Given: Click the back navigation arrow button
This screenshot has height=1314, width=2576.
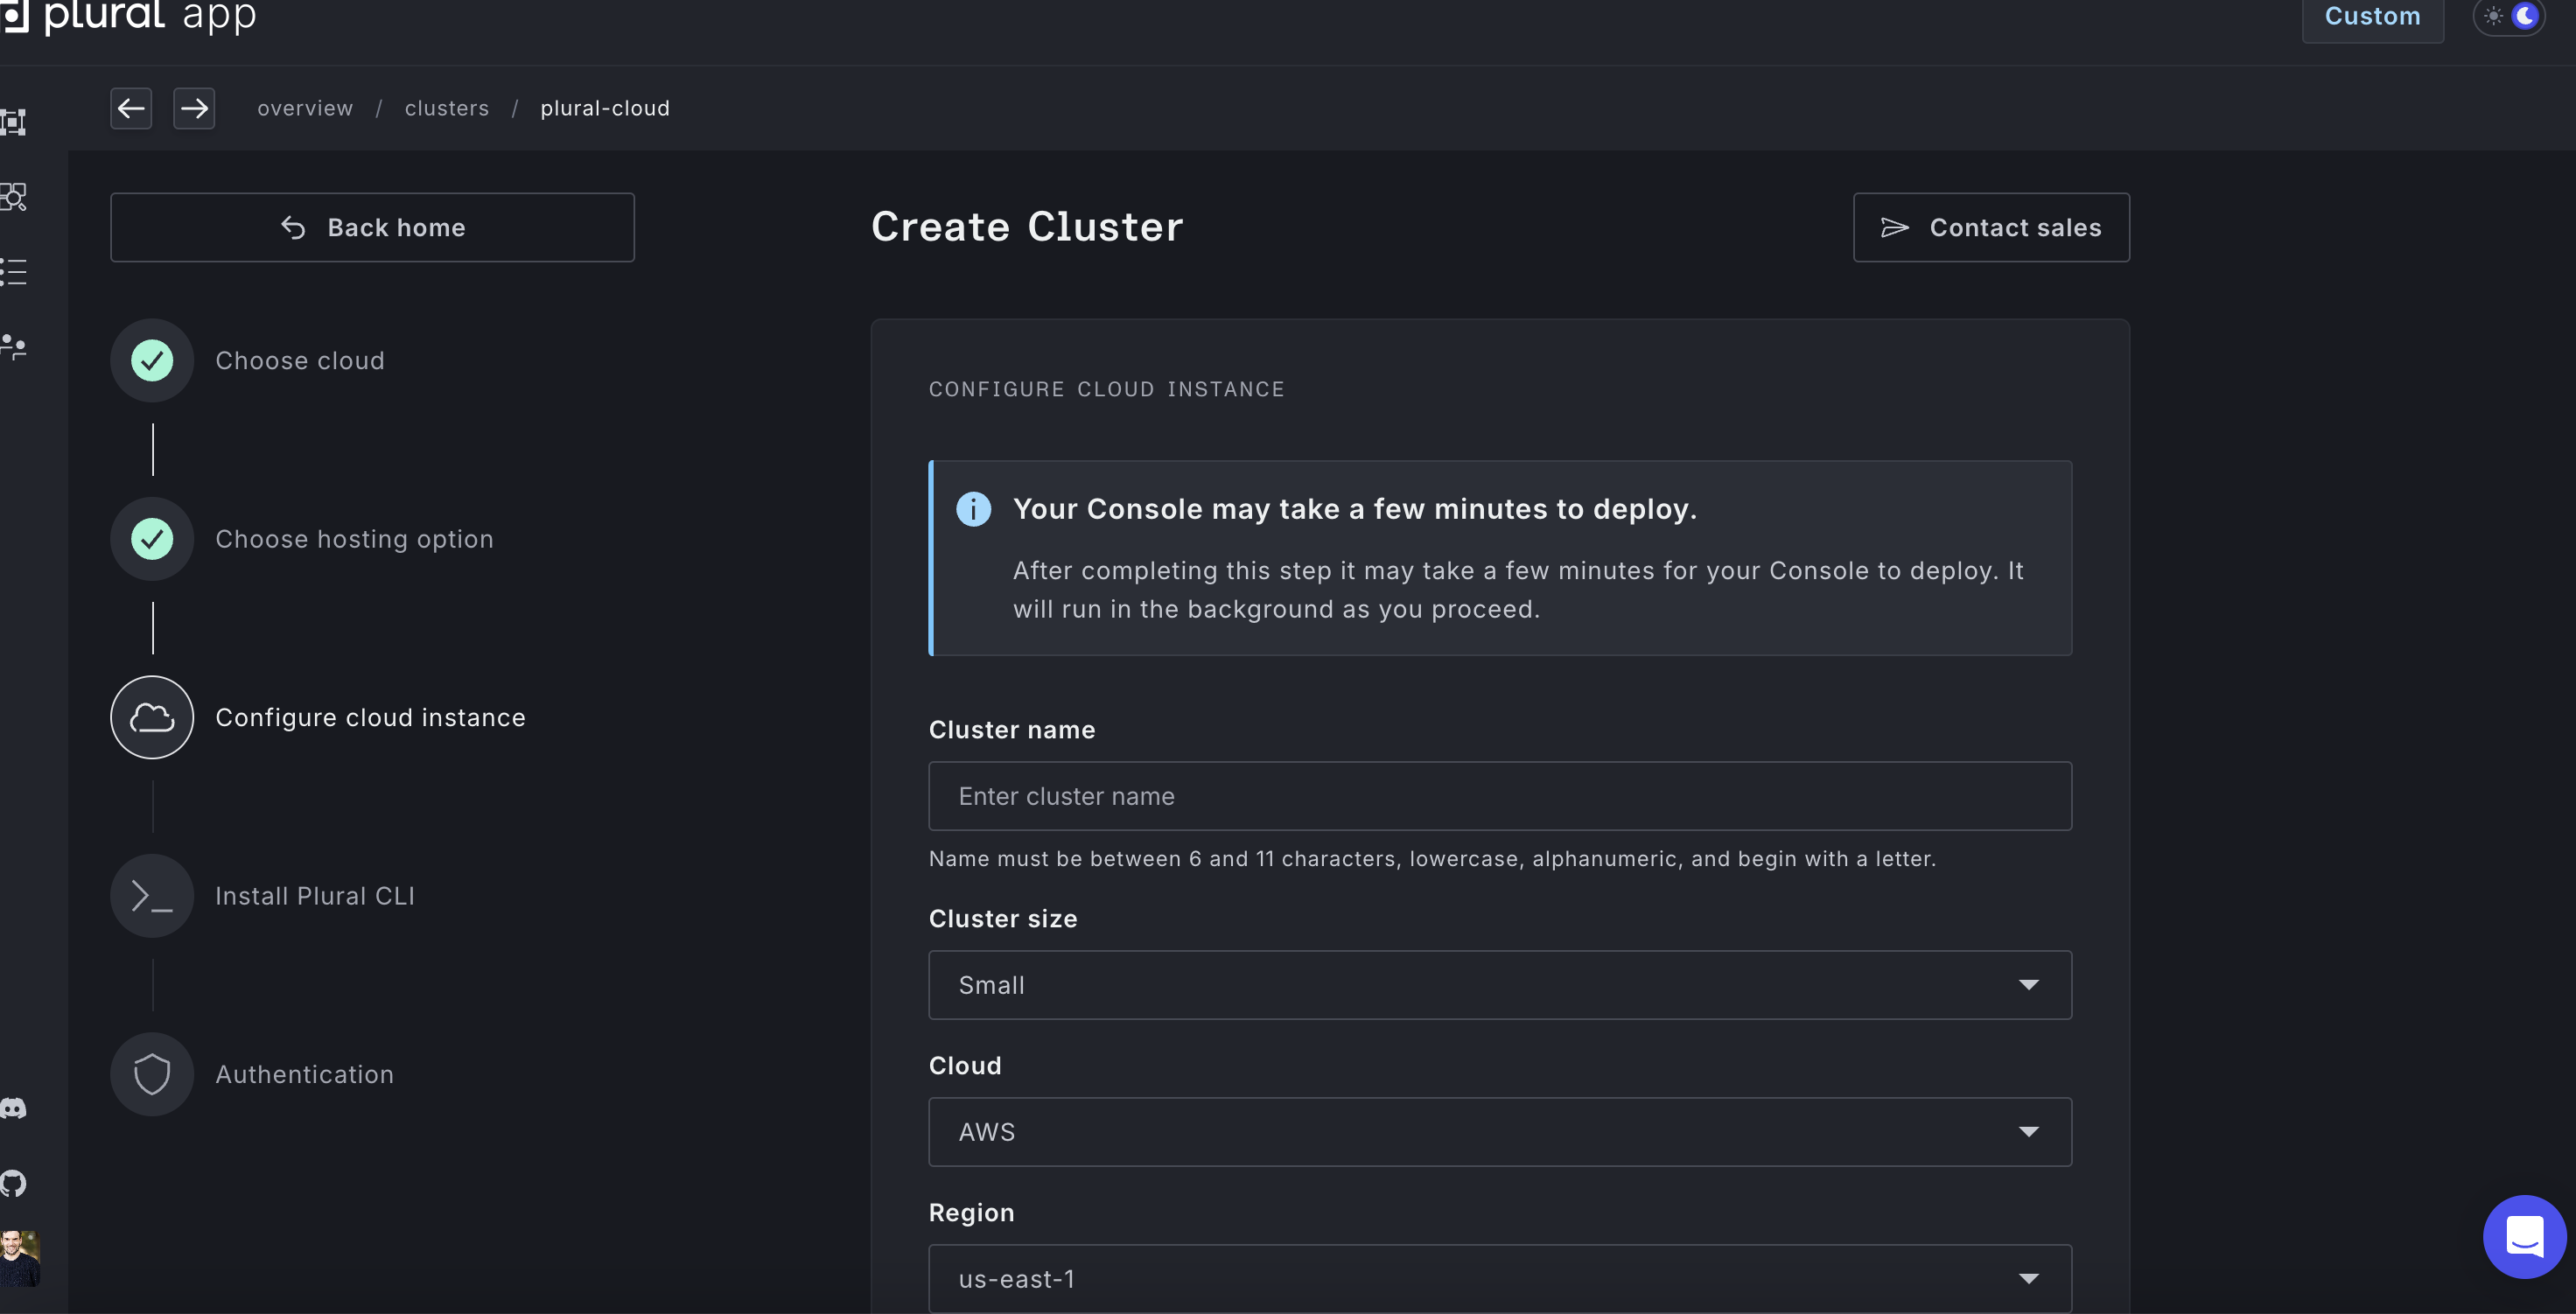Looking at the screenshot, I should pos(131,108).
